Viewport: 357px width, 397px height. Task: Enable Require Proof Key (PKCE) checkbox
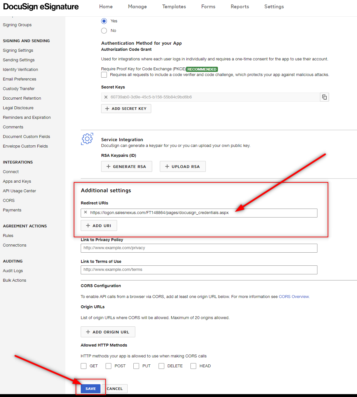point(104,75)
